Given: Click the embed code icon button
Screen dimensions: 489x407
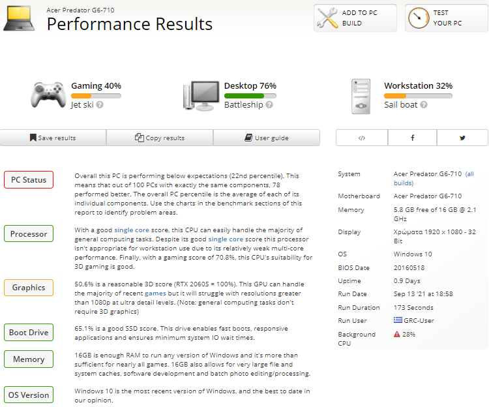Looking at the screenshot, I should point(362,138).
